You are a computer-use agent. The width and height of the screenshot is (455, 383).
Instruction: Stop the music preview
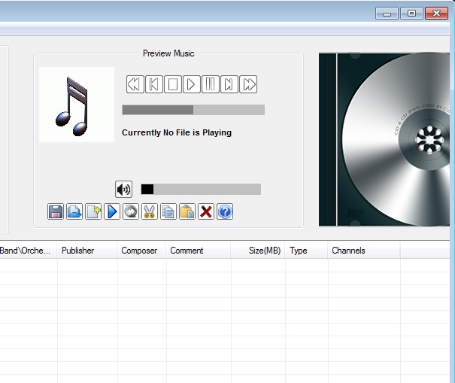point(172,84)
